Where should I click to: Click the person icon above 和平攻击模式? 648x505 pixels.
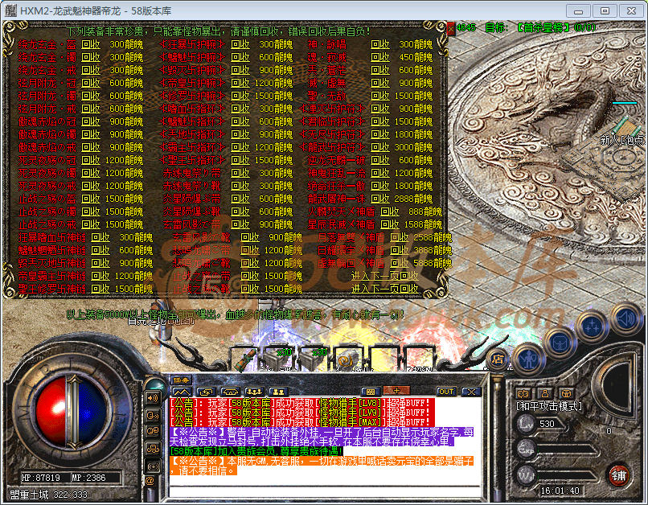pos(544,393)
